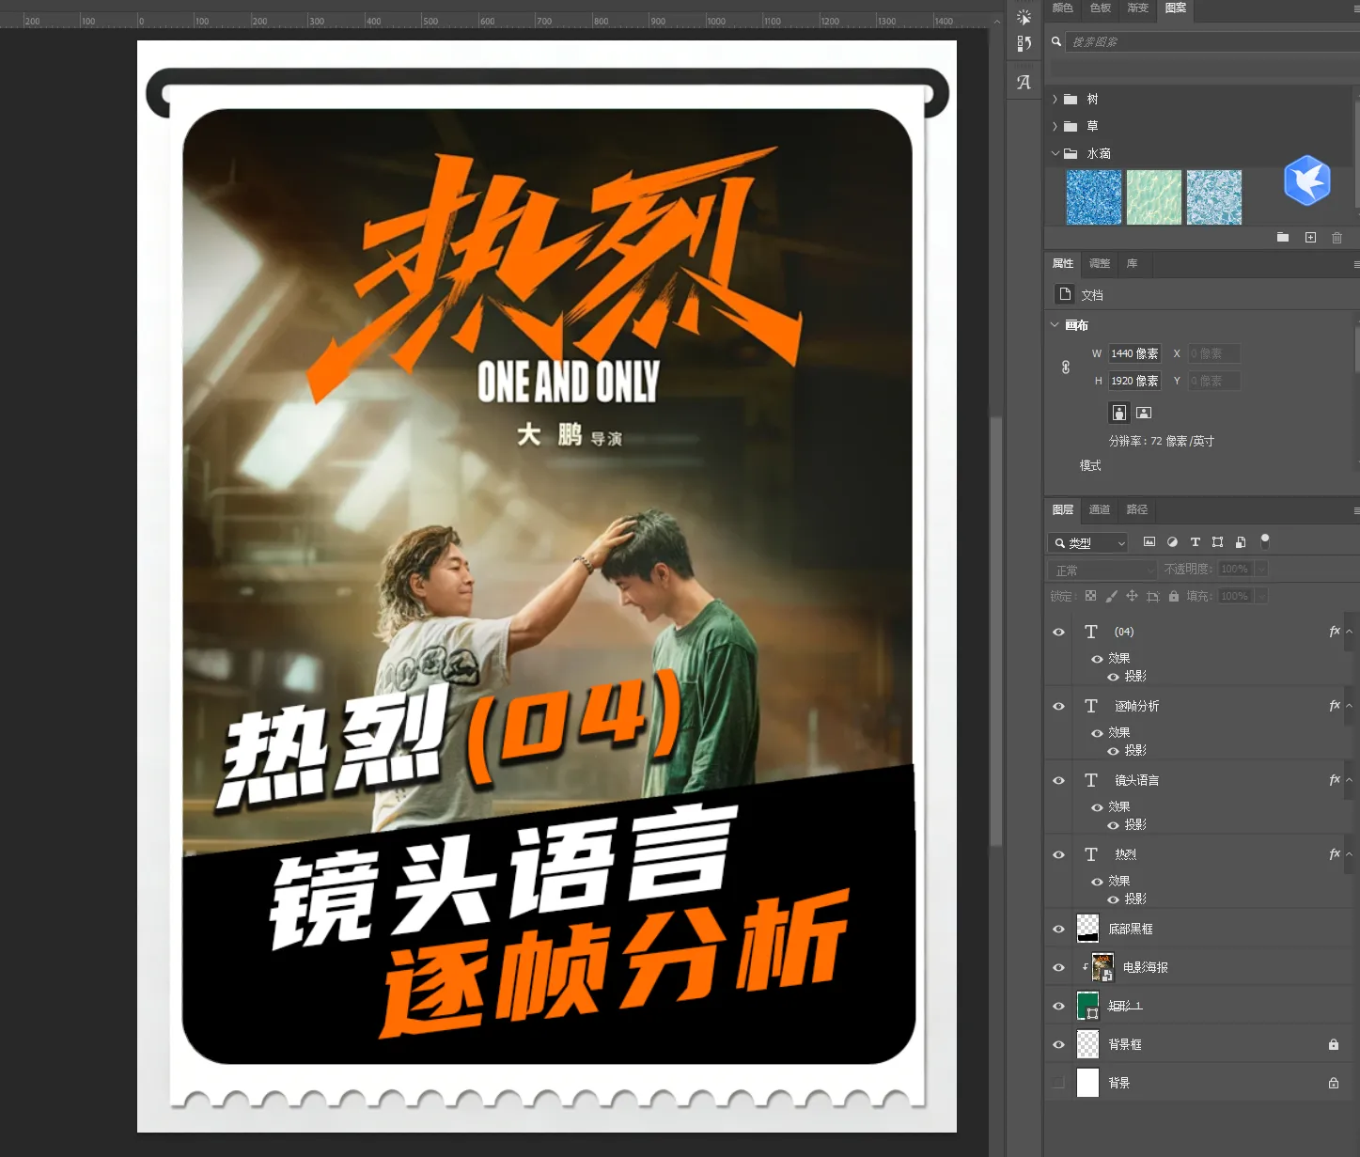
Task: Filter layers by smart objects icon
Action: (x=1241, y=542)
